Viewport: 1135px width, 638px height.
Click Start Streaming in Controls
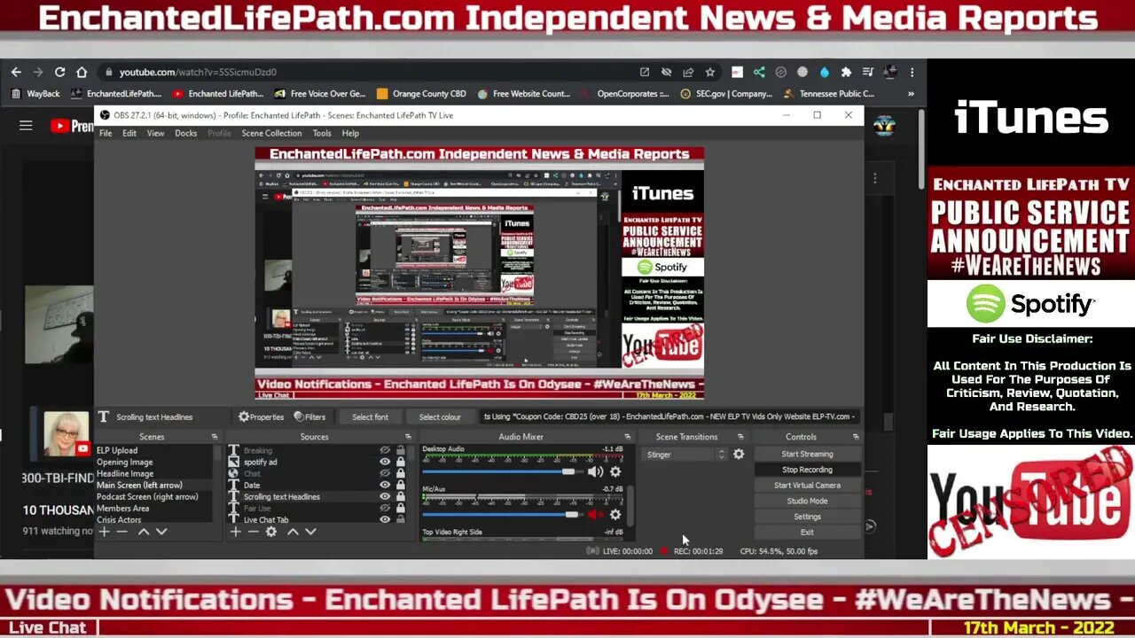tap(807, 454)
